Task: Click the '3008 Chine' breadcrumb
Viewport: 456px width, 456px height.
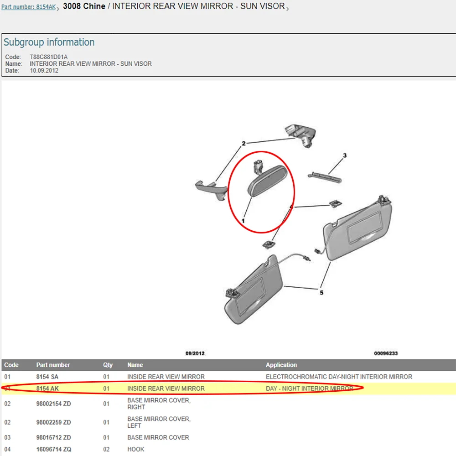Action: [x=84, y=6]
